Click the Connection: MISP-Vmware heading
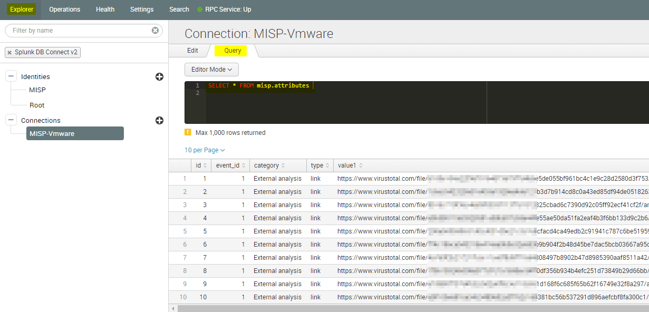 259,34
